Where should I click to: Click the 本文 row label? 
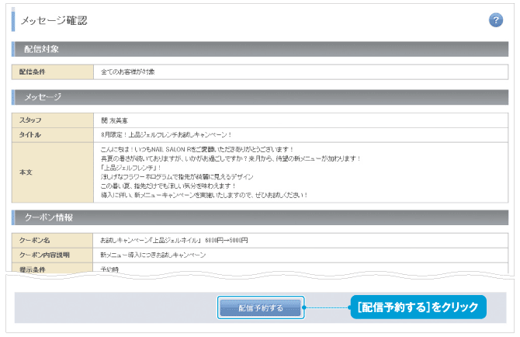(26, 172)
